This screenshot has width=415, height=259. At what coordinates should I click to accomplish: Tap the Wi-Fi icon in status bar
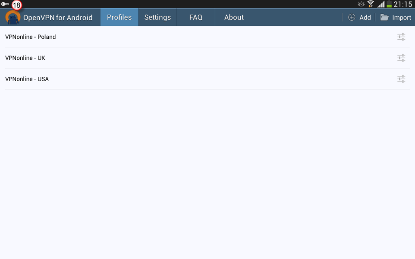coord(371,4)
